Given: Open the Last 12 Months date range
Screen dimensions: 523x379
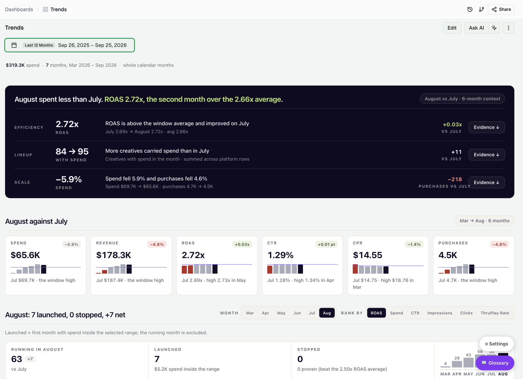Looking at the screenshot, I should click(x=70, y=45).
